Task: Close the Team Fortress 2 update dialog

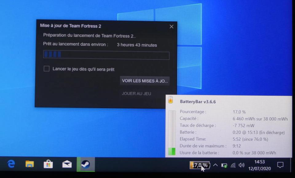Action: 171,27
